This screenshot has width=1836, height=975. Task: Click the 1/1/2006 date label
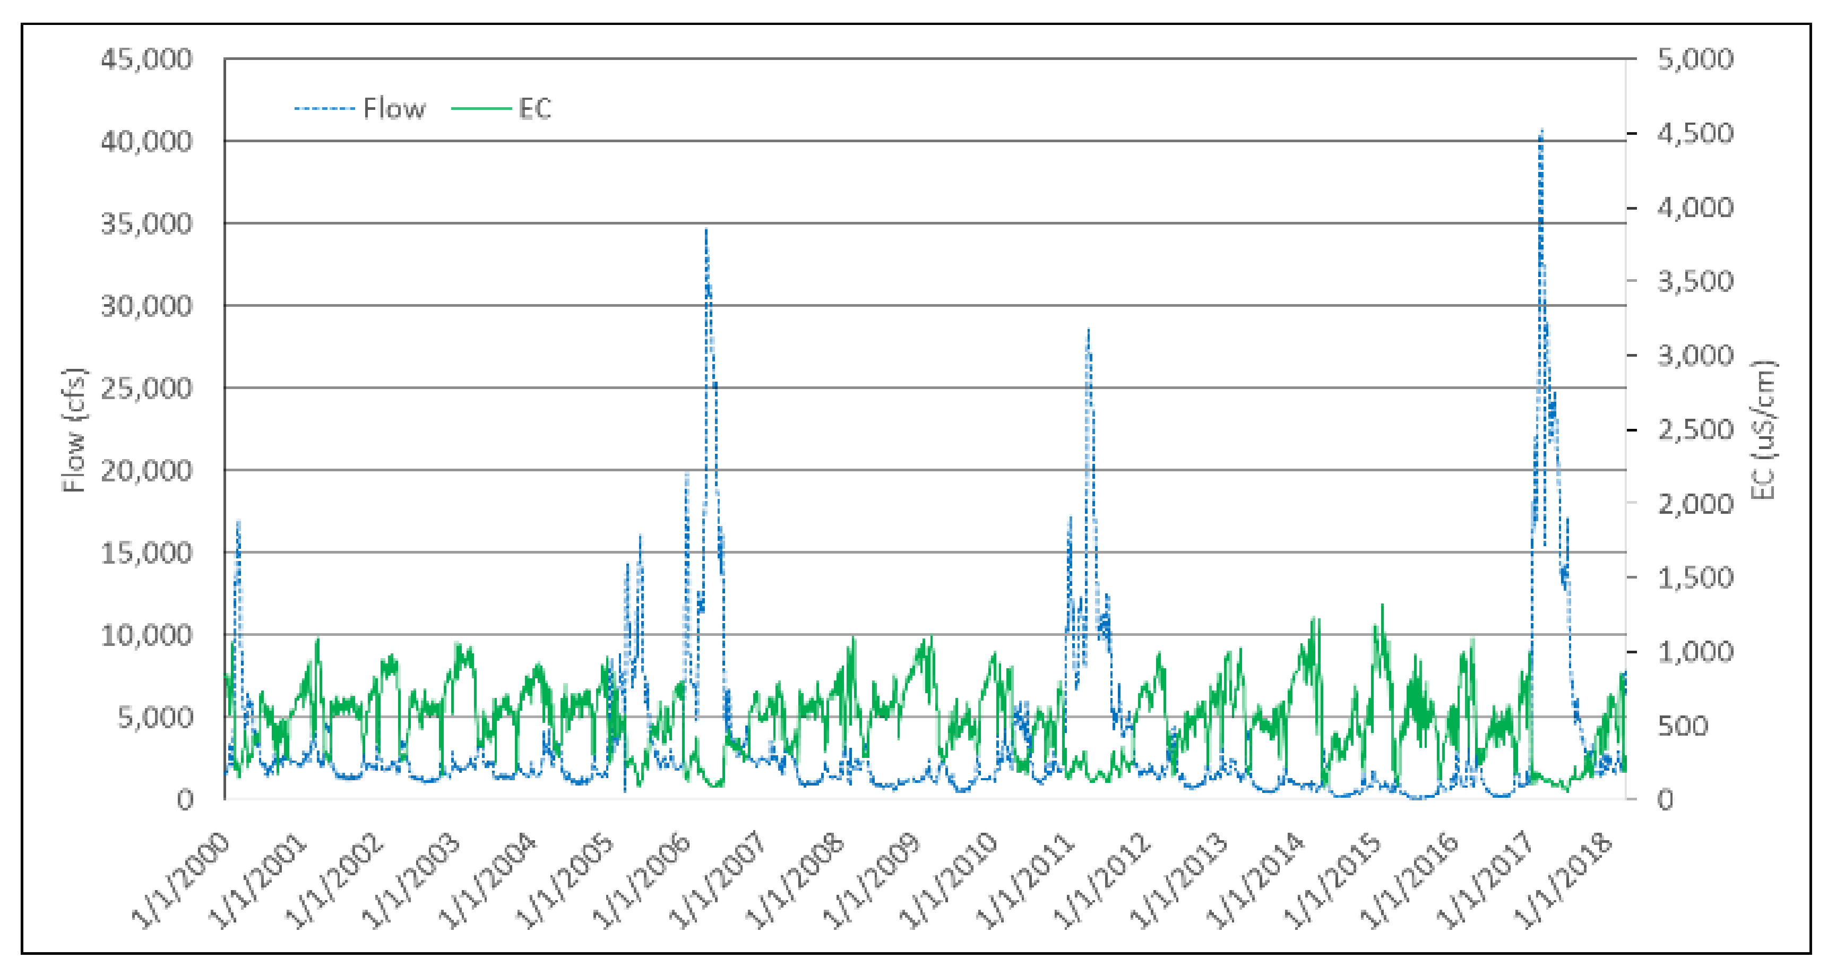[642, 881]
